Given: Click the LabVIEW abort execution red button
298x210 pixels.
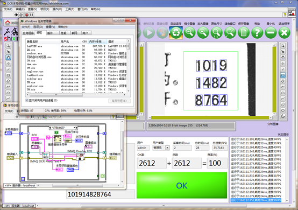Looking at the screenshot, I should pos(26,15).
